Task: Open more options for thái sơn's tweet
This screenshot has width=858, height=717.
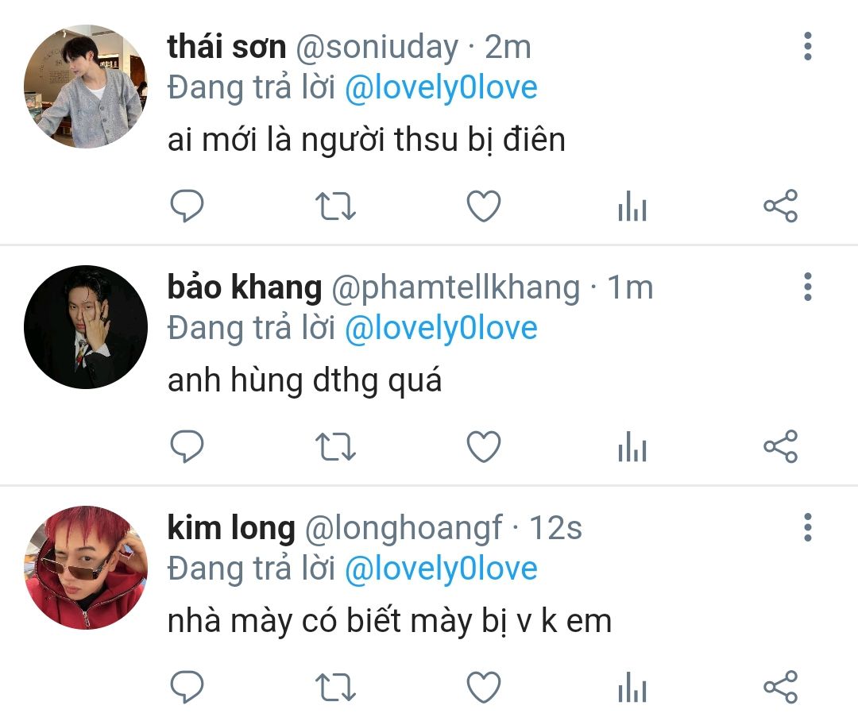Action: click(807, 47)
